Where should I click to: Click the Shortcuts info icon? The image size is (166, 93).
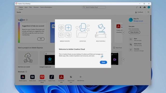26,72
